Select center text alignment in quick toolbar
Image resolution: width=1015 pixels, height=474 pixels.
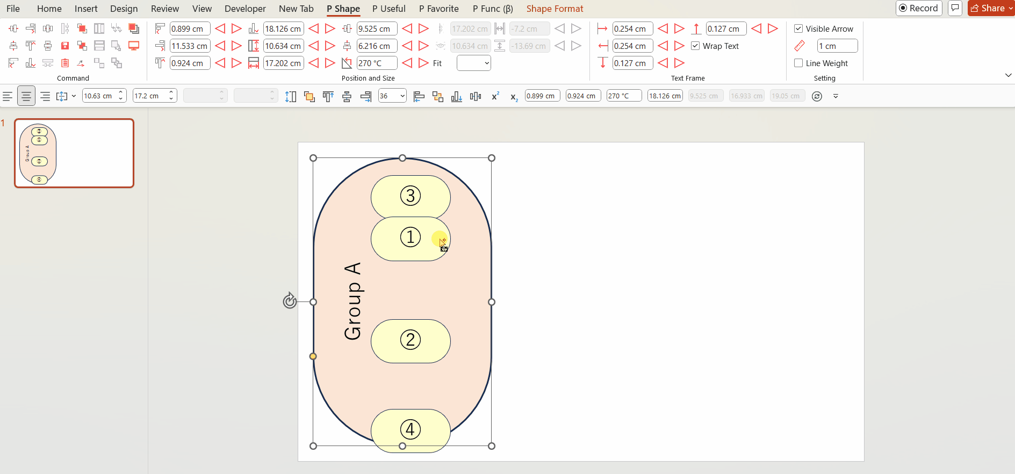pos(26,96)
